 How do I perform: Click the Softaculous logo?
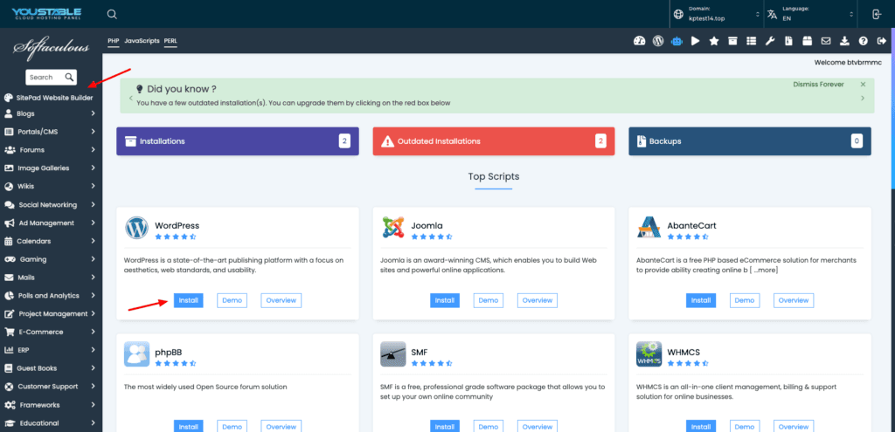52,48
